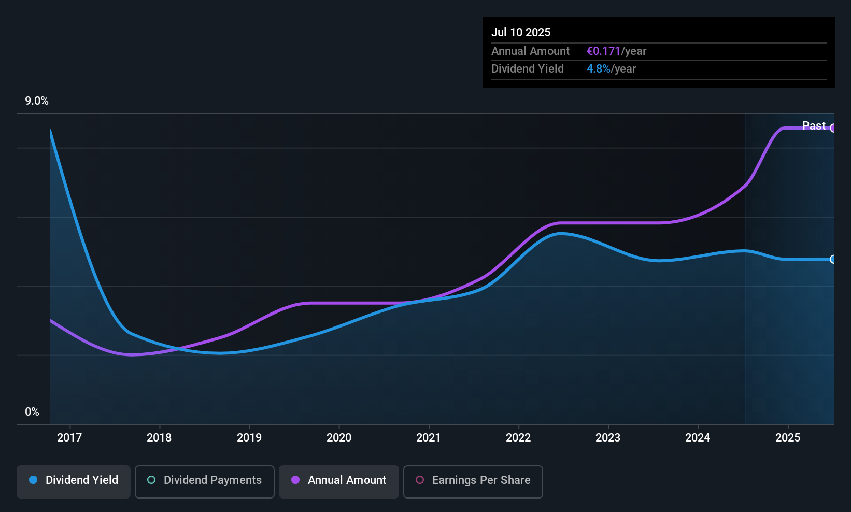Viewport: 851px width, 512px height.
Task: Show the Earnings Per Share series
Action: click(x=473, y=480)
